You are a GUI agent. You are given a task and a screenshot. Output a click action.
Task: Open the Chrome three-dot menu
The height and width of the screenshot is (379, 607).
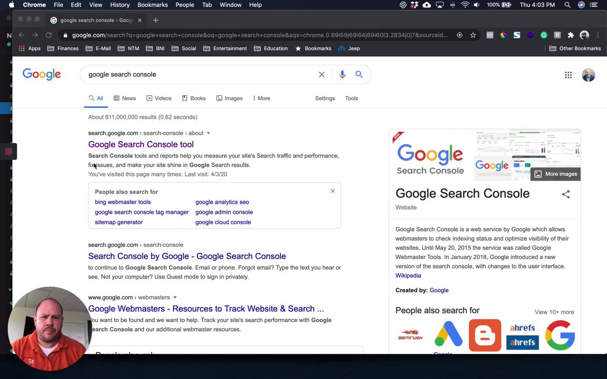pos(598,35)
